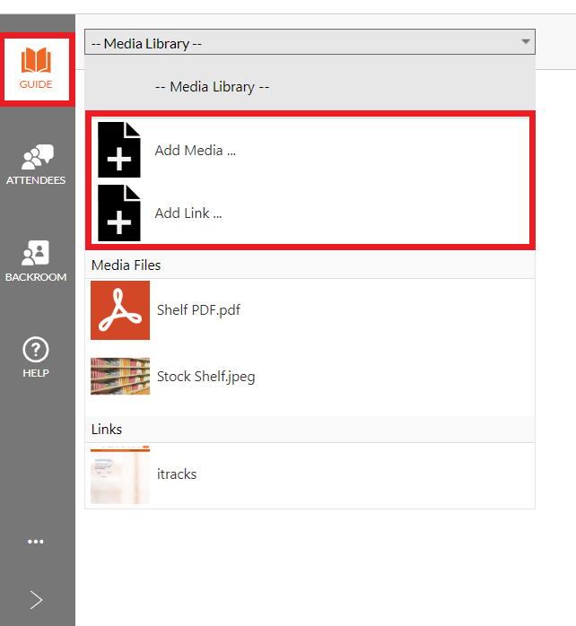Select the PDF icon for Shelf PDF
576x626 pixels.
(120, 310)
